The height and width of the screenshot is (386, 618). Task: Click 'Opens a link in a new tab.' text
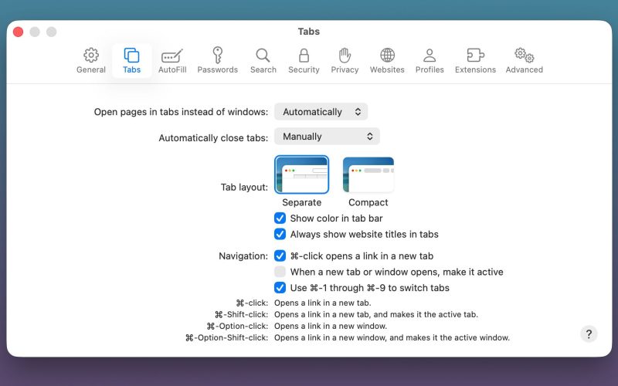(323, 303)
